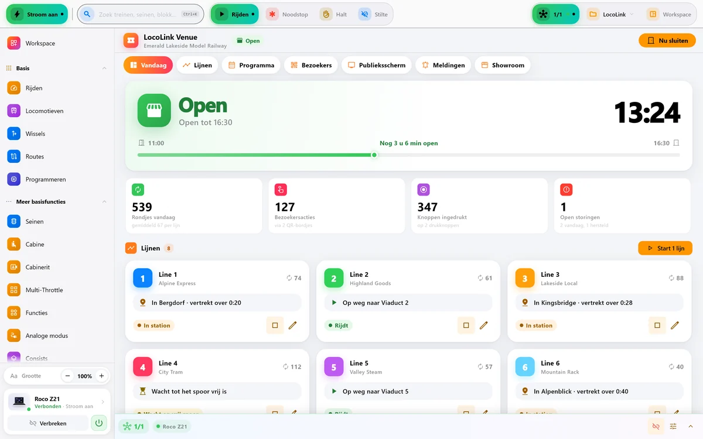This screenshot has width=703, height=439.
Task: Open Workspace at top of sidebar
Action: 57,43
